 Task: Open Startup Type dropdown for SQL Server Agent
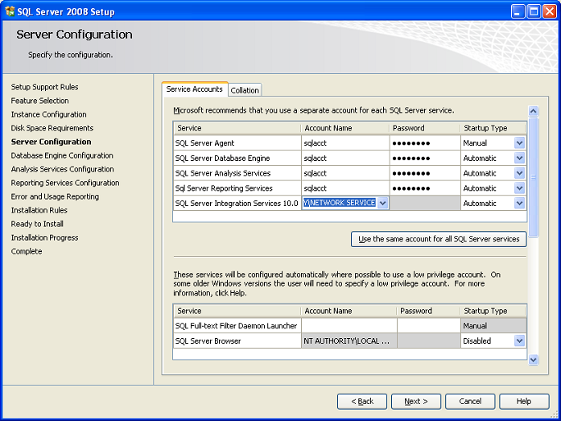[519, 143]
